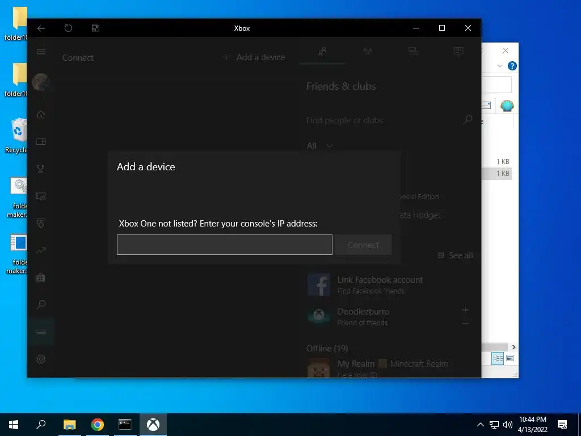The image size is (581, 436).
Task: Click the search magnifier in Friends & clubs
Action: [x=468, y=119]
